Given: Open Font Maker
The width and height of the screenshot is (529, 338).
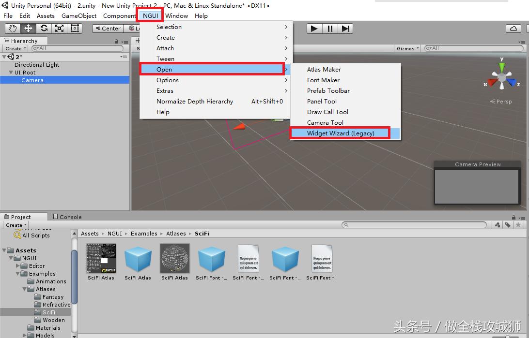Looking at the screenshot, I should [x=345, y=80].
